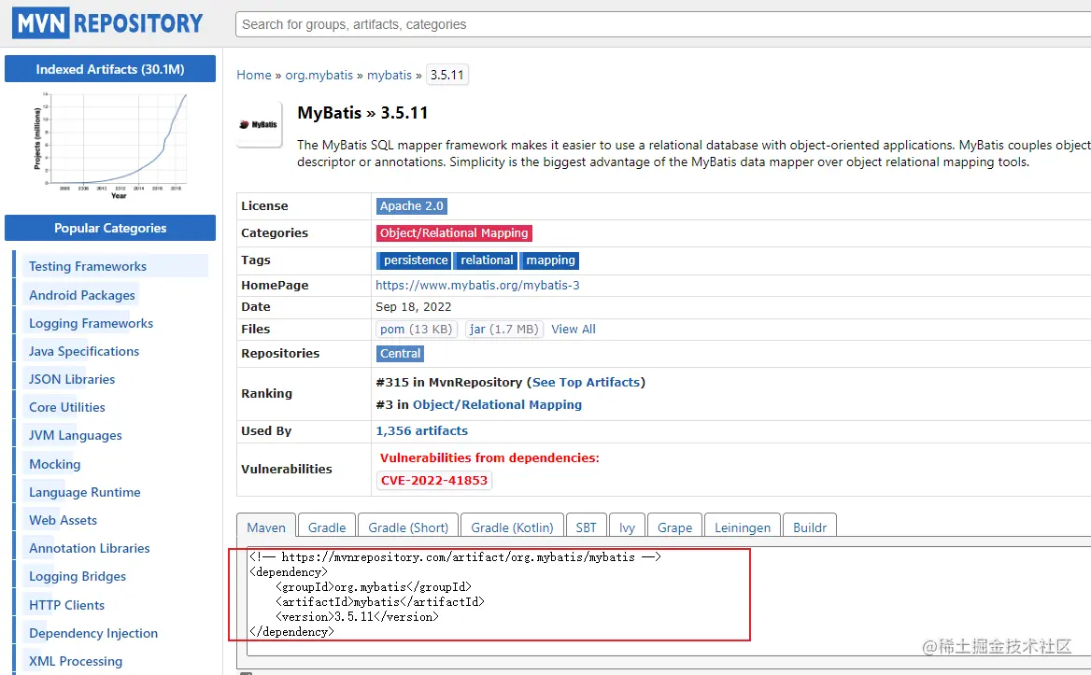Viewport: 1091px width, 675px height.
Task: Click the MyBatis artifact logo thumbnail
Action: click(x=259, y=124)
